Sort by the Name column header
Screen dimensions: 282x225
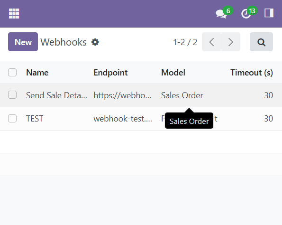pyautogui.click(x=37, y=73)
